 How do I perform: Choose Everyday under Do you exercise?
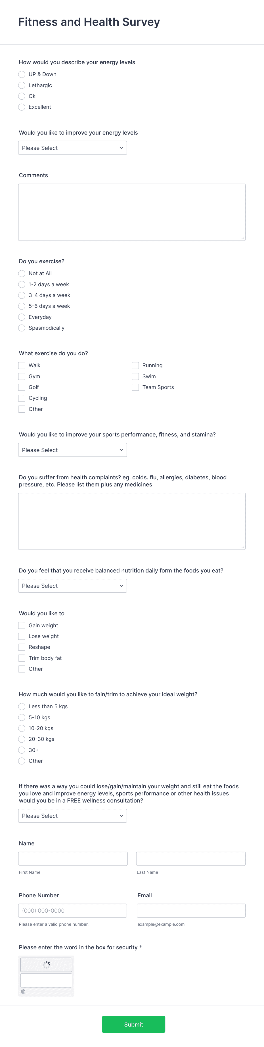pyautogui.click(x=22, y=317)
